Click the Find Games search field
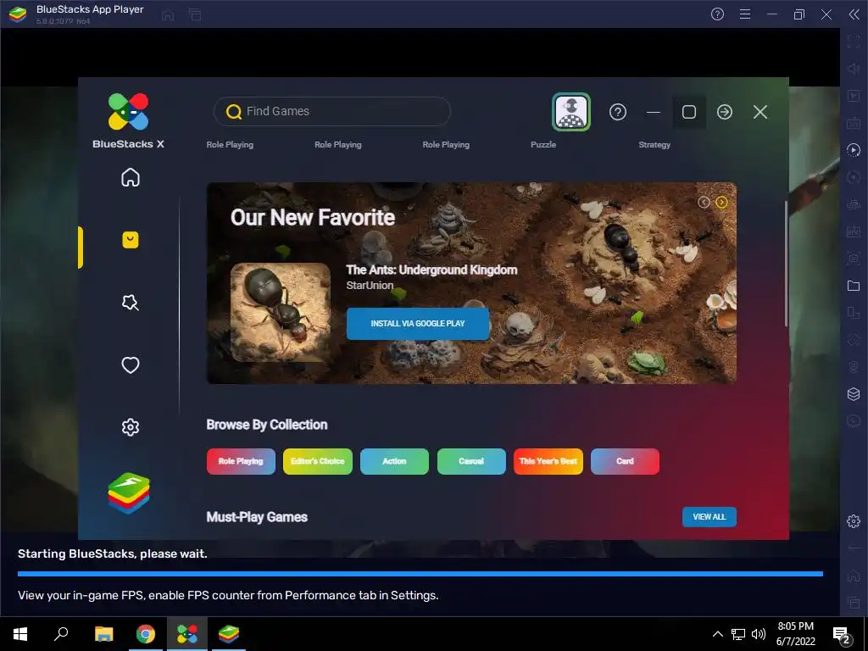 coord(332,111)
